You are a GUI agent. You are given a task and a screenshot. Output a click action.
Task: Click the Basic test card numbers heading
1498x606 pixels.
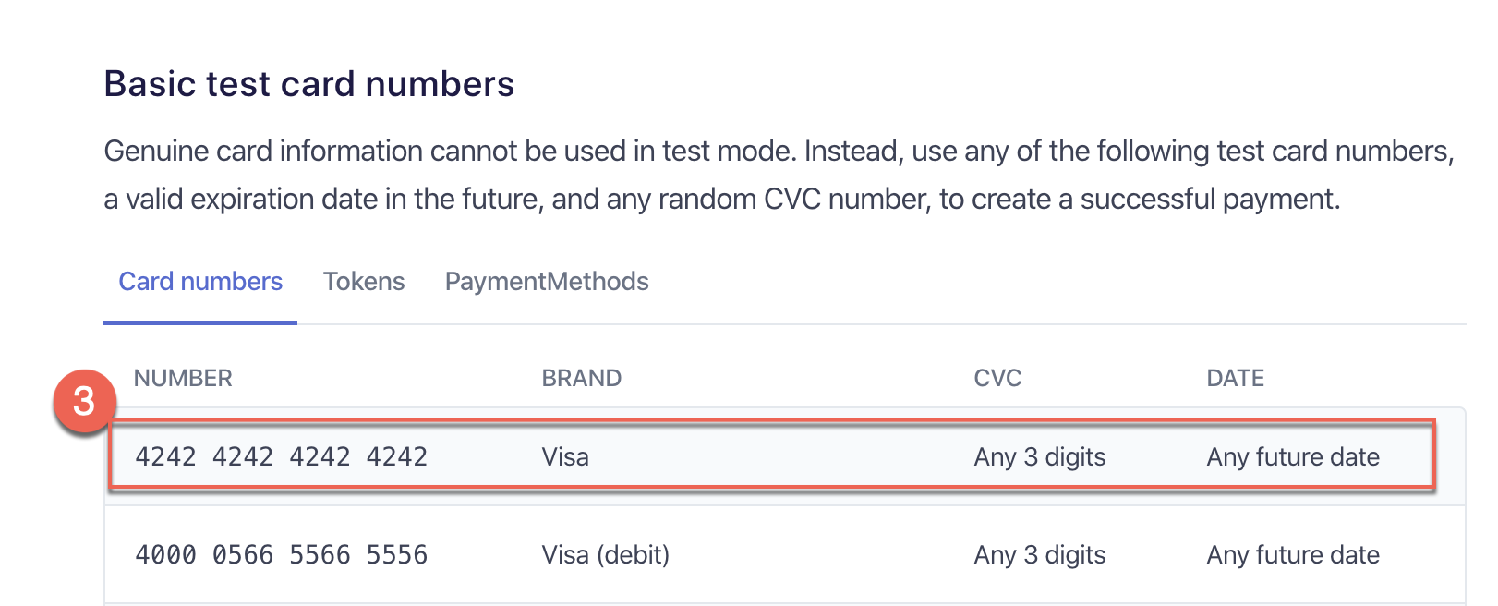308,84
